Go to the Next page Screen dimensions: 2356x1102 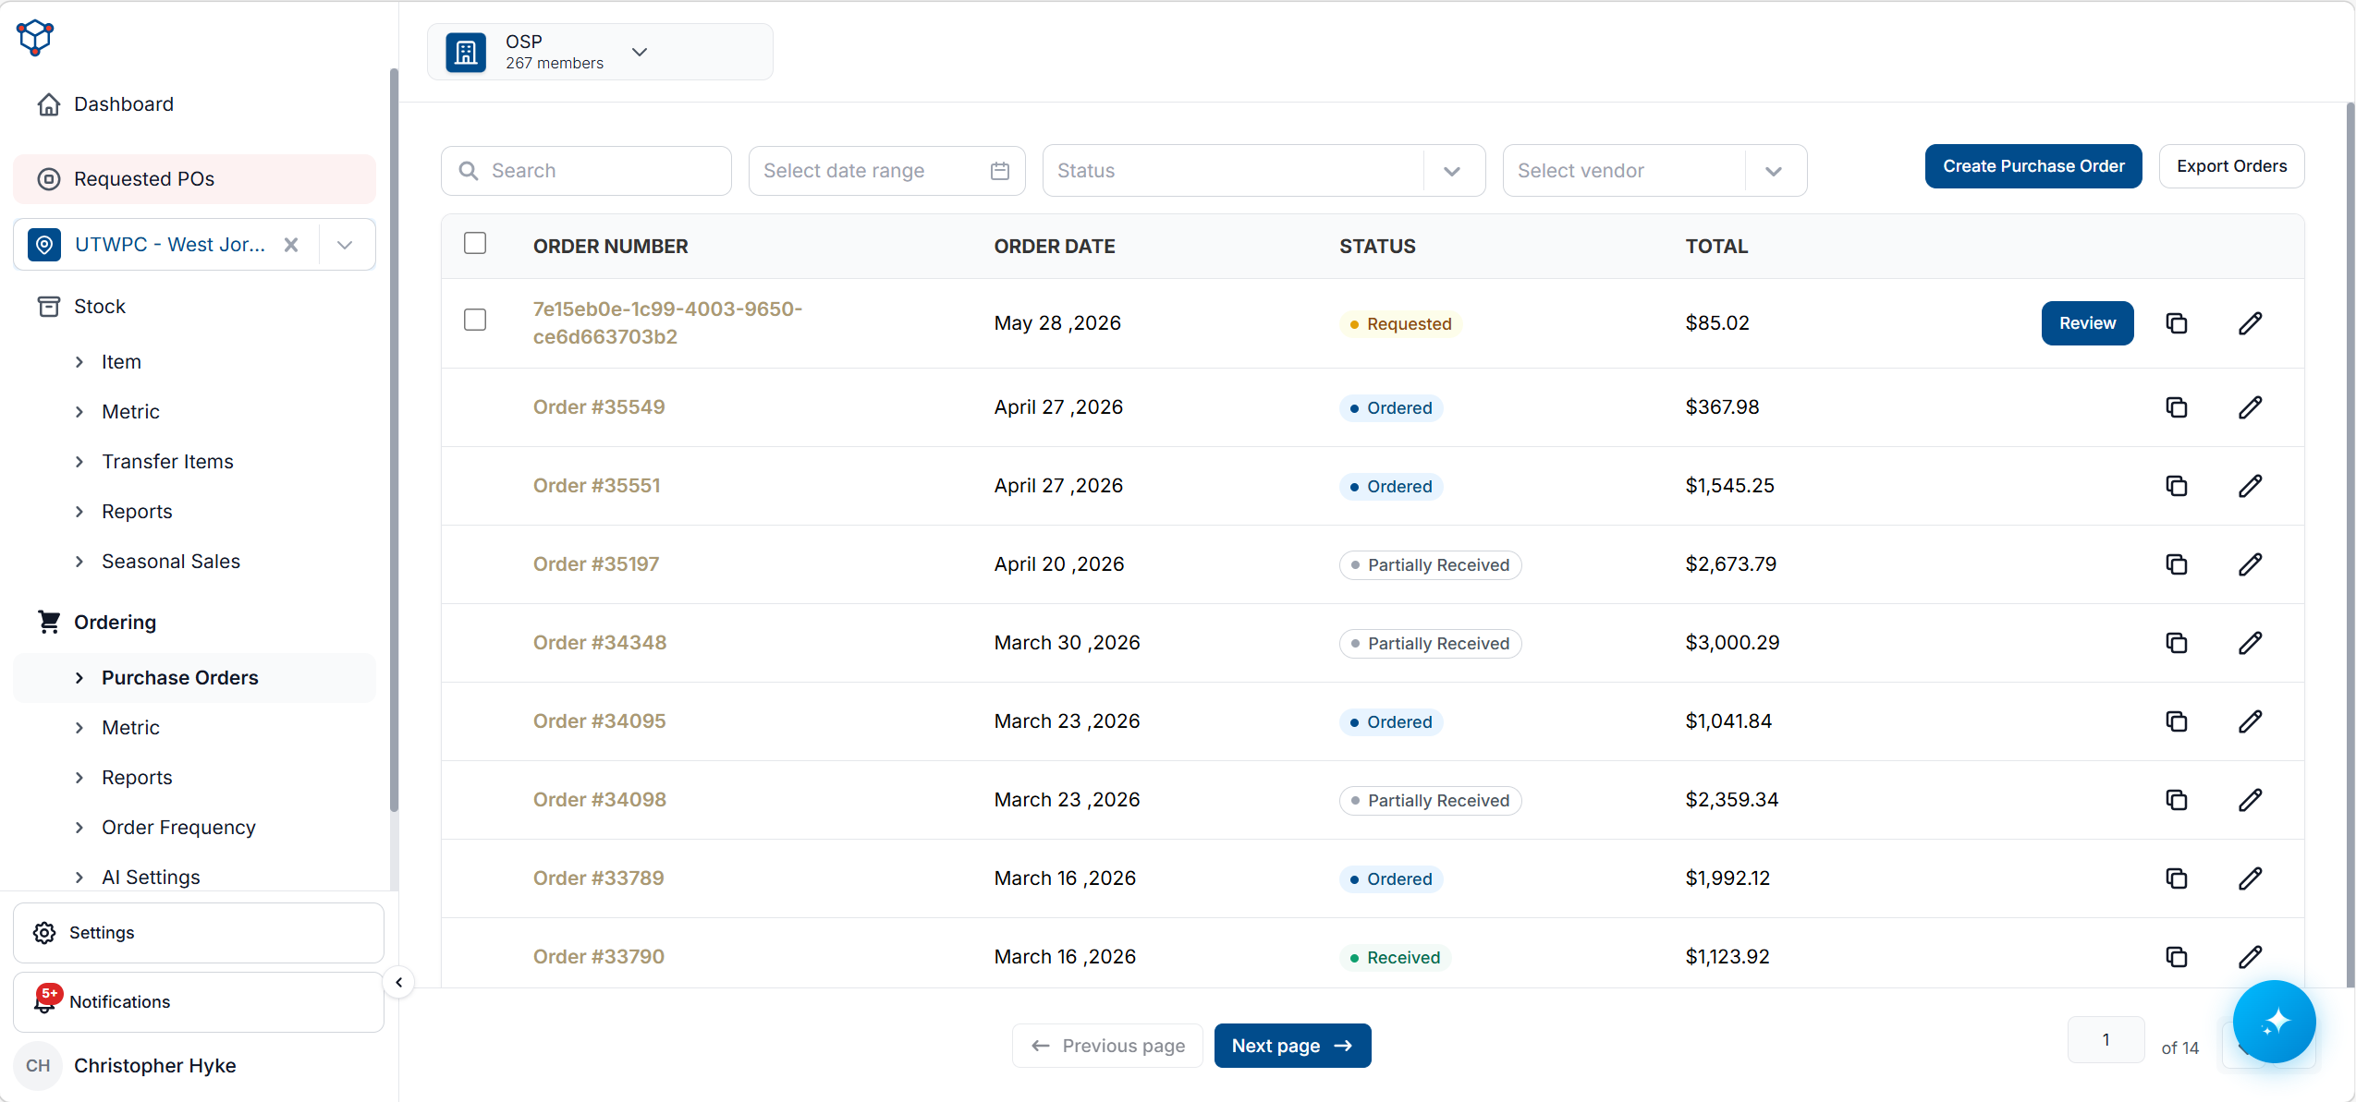click(1291, 1046)
